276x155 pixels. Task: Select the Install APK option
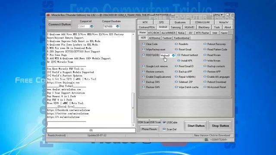click(185, 61)
